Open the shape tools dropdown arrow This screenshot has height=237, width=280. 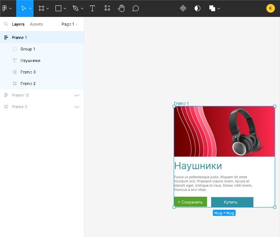(x=65, y=8)
